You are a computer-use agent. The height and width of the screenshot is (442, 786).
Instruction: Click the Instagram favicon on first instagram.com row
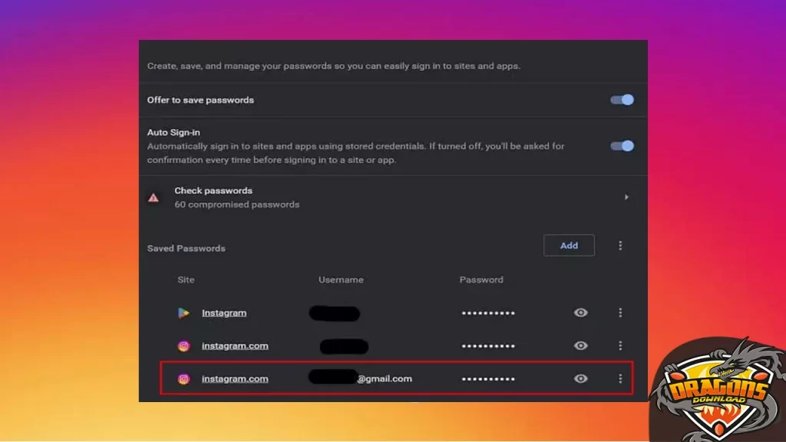click(x=184, y=345)
